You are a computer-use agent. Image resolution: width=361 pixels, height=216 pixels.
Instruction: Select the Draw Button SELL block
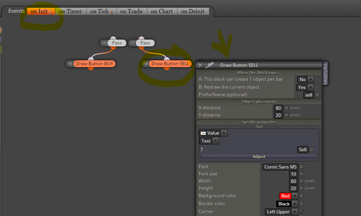point(170,64)
